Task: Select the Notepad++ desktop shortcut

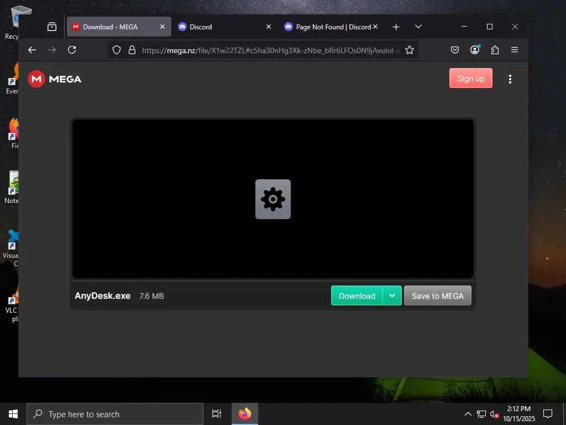Action: (11, 187)
